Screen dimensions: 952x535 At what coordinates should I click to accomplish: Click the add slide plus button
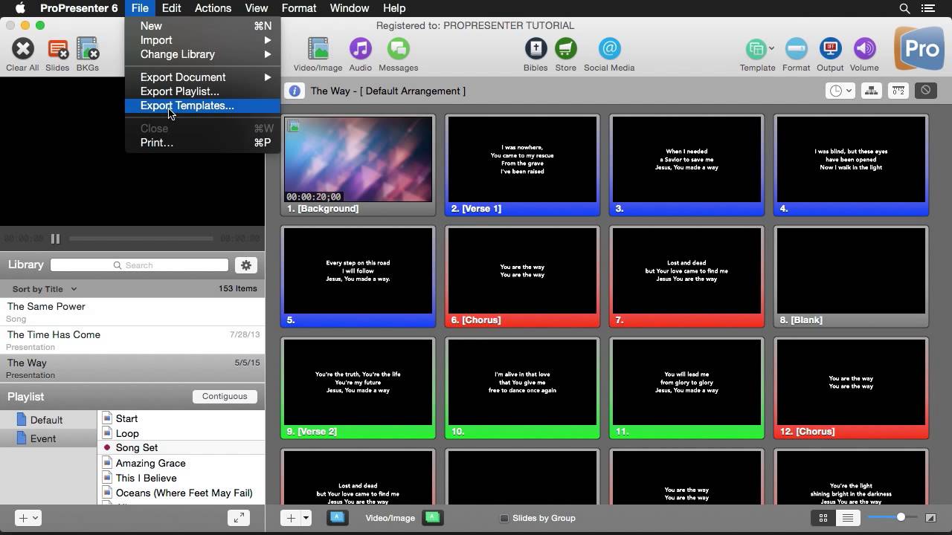[x=291, y=518]
